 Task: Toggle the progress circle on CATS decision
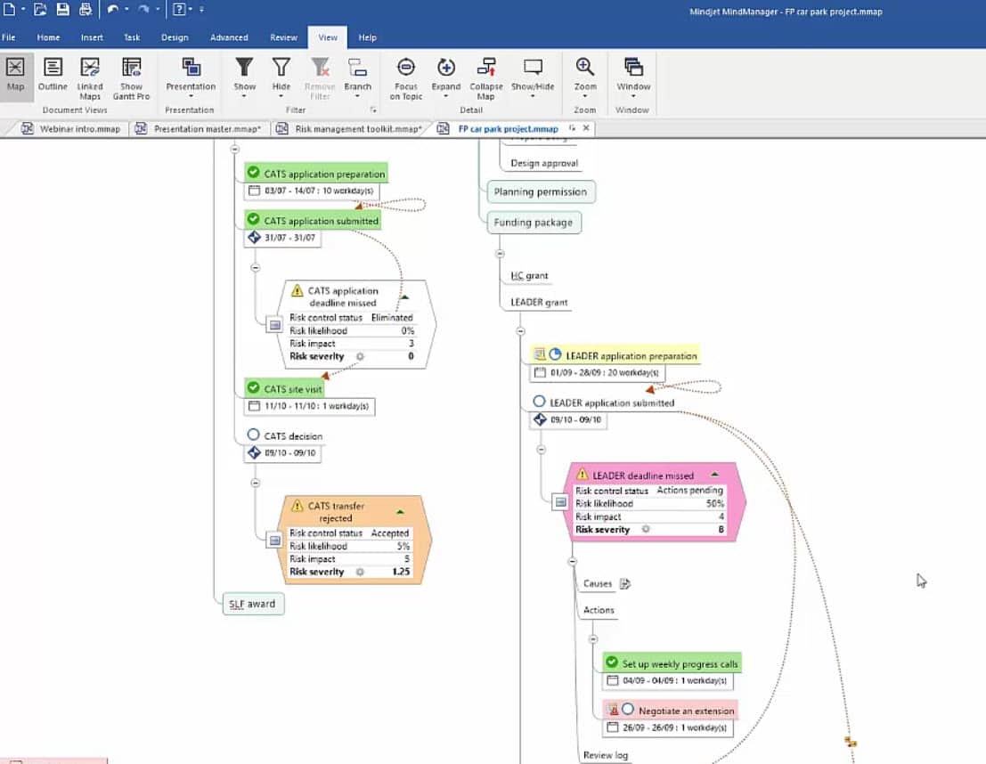pos(254,435)
